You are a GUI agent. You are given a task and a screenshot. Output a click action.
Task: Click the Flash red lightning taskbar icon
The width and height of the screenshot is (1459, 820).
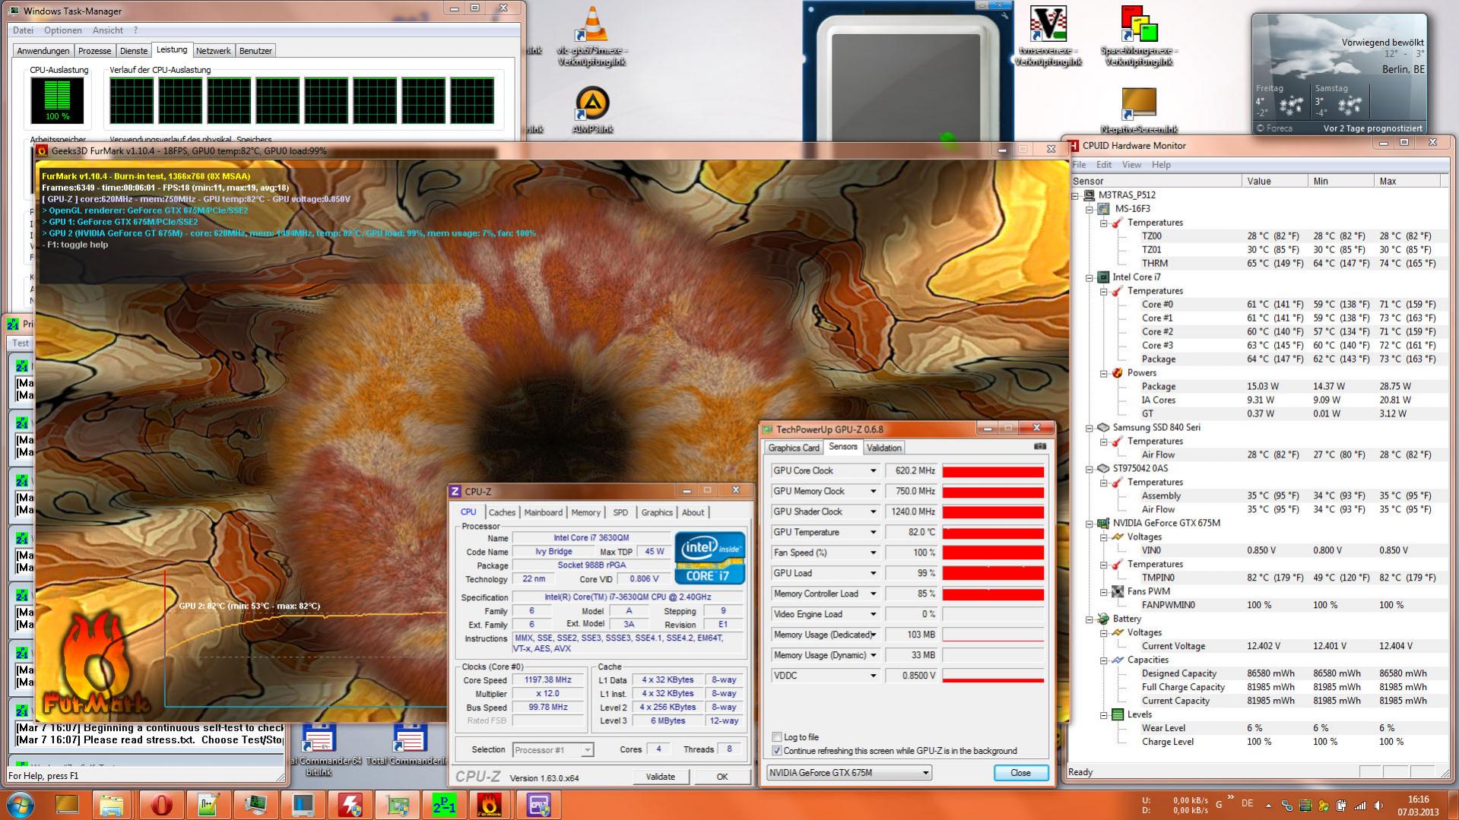pos(350,804)
